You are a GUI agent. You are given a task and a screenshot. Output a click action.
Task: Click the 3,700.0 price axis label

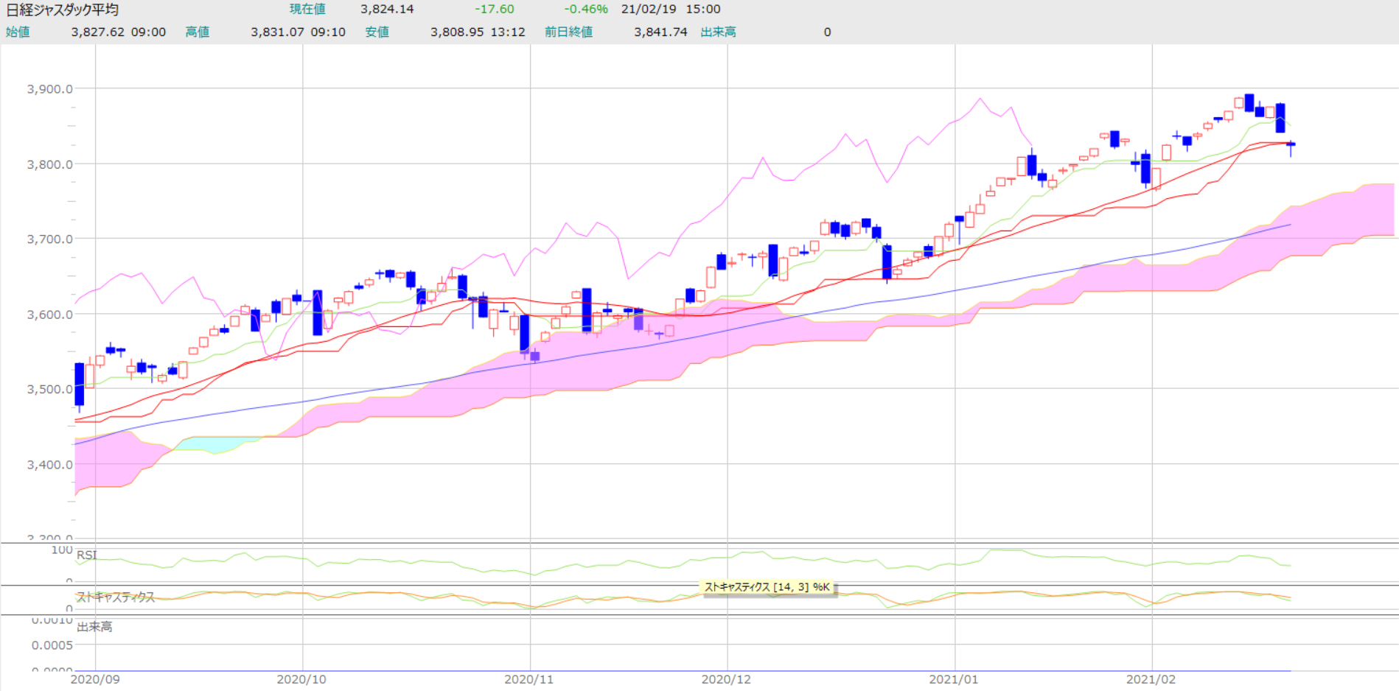[x=49, y=239]
